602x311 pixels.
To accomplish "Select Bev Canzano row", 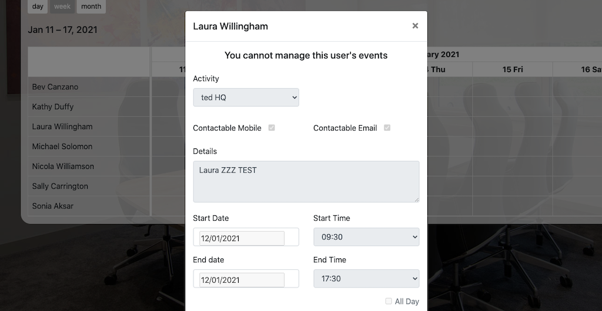I will tap(55, 87).
